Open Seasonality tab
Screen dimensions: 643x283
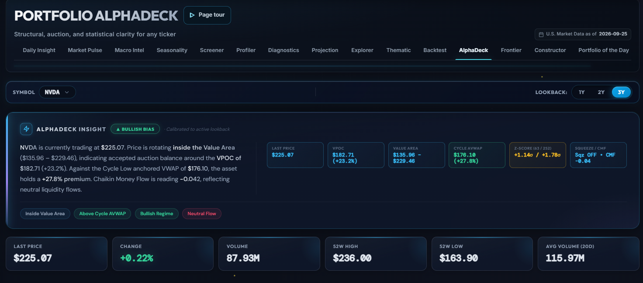(x=172, y=50)
